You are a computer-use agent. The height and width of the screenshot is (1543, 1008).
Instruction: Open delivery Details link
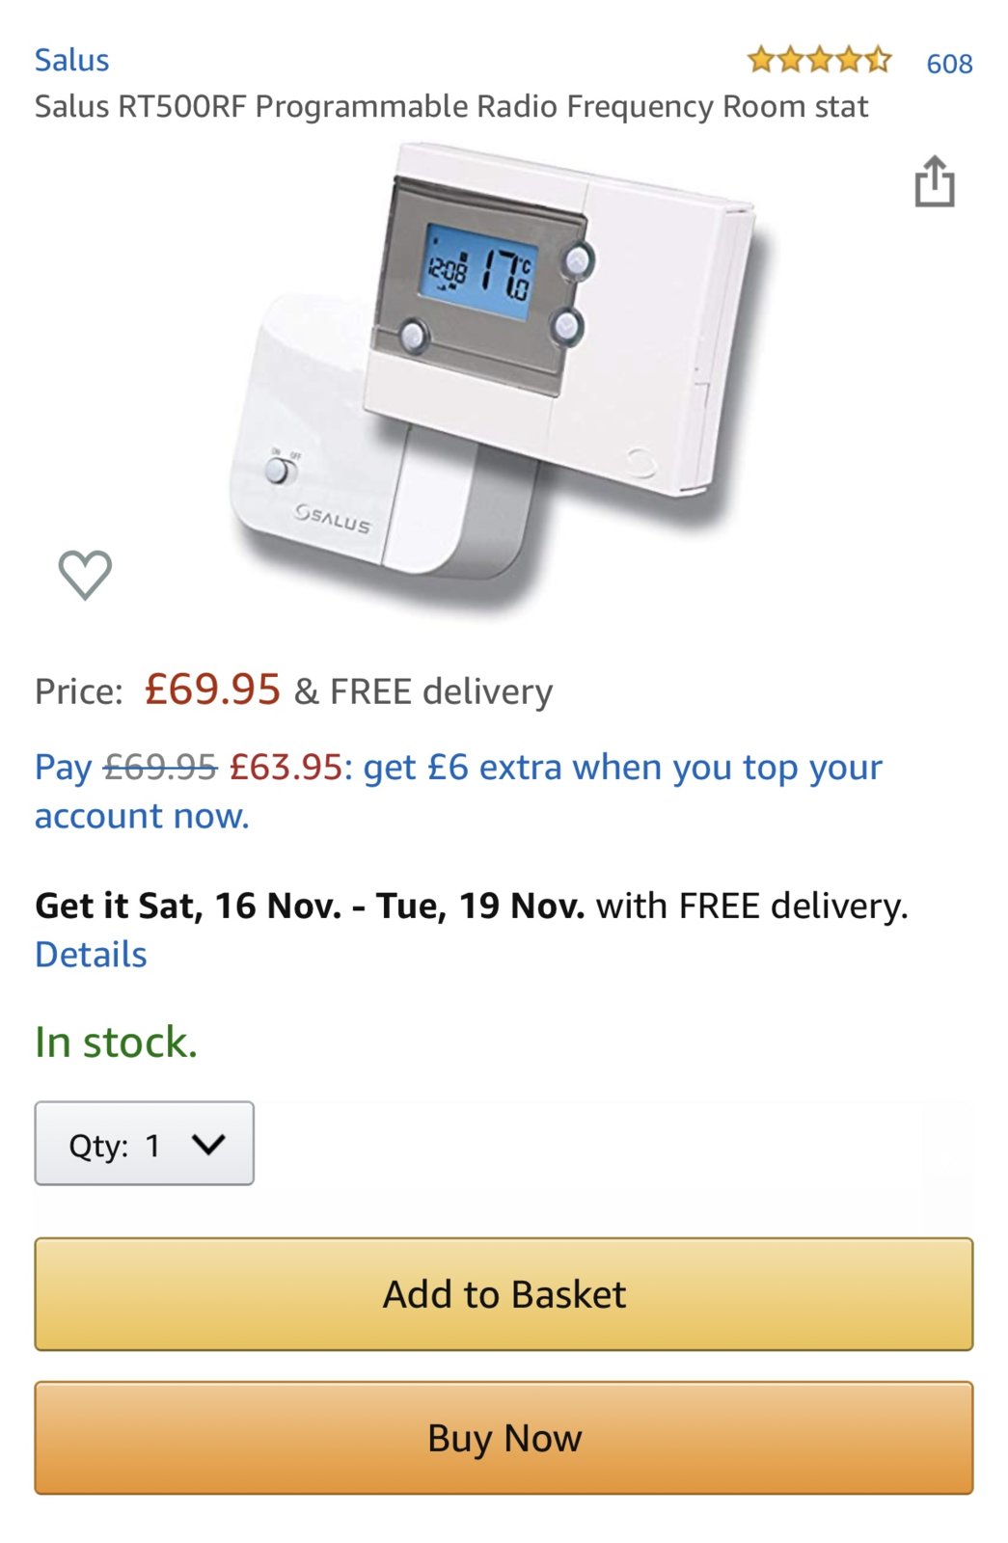91,955
